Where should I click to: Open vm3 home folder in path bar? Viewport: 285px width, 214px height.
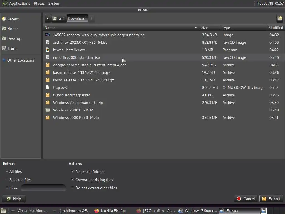tap(59, 18)
